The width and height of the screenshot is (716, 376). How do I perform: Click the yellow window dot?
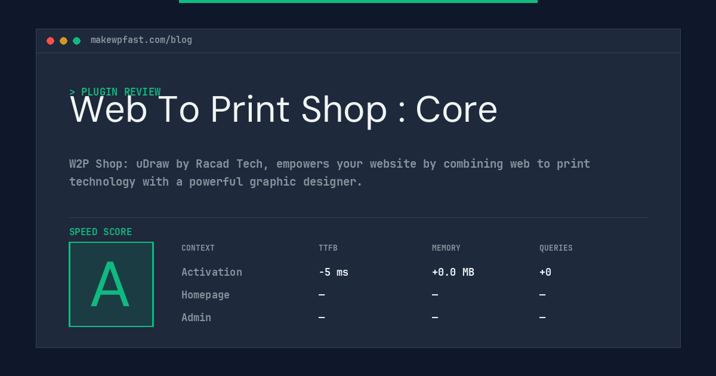tap(63, 41)
